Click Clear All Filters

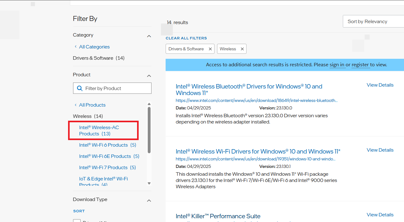pyautogui.click(x=186, y=38)
